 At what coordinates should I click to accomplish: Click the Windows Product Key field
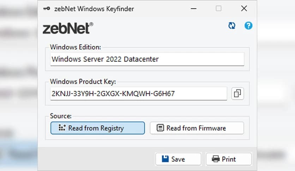[138, 94]
